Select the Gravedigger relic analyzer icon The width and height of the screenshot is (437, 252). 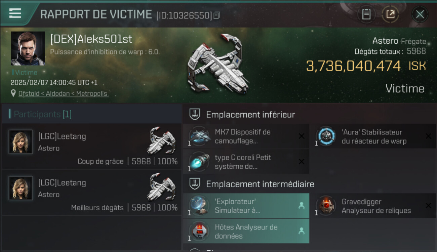coord(326,206)
